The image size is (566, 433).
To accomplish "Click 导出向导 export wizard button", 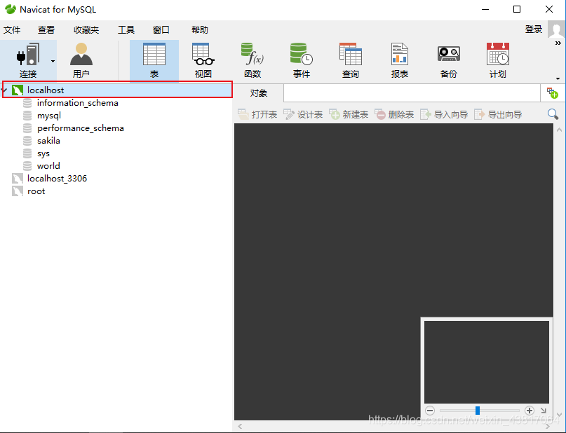I will pos(498,115).
